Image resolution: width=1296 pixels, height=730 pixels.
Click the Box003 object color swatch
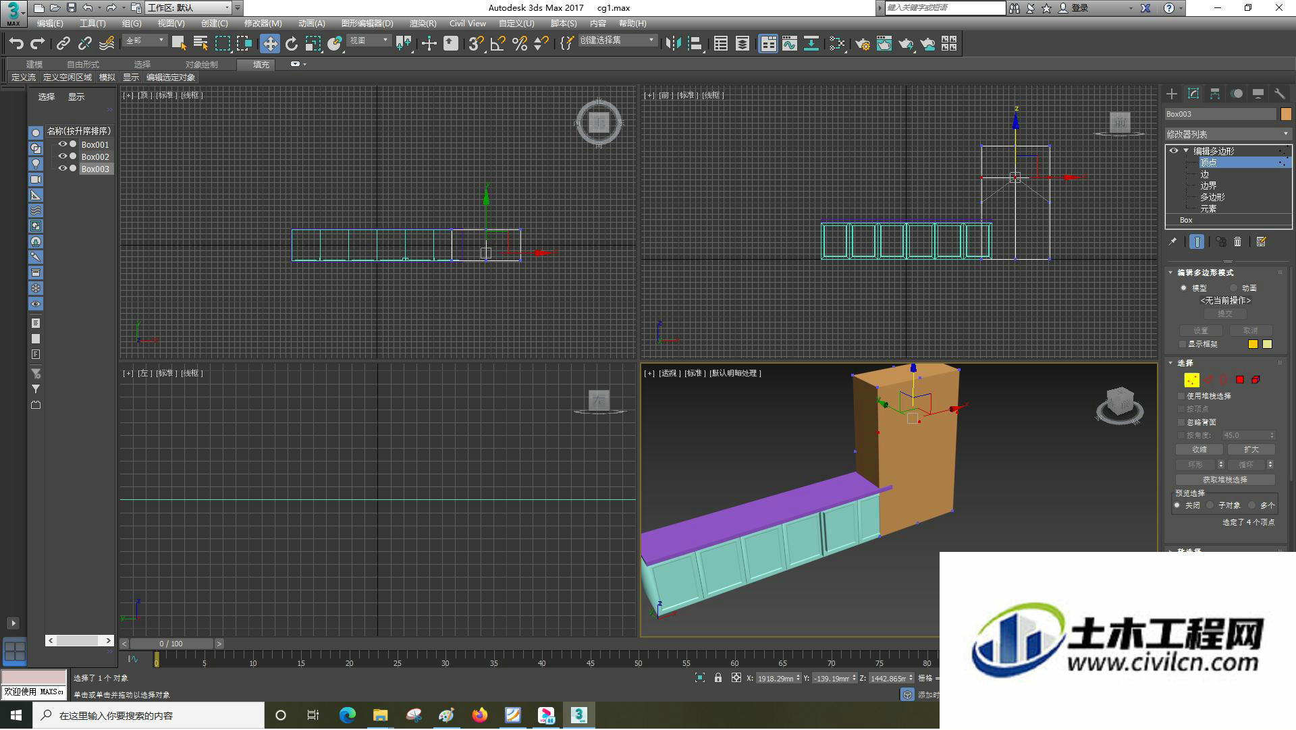pyautogui.click(x=1285, y=114)
